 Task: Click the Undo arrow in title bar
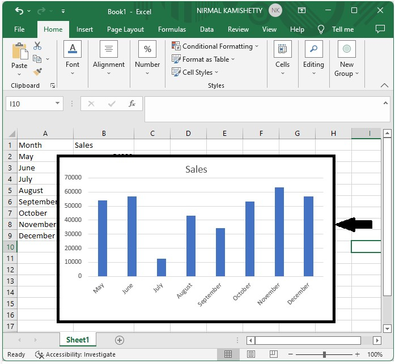click(20, 11)
